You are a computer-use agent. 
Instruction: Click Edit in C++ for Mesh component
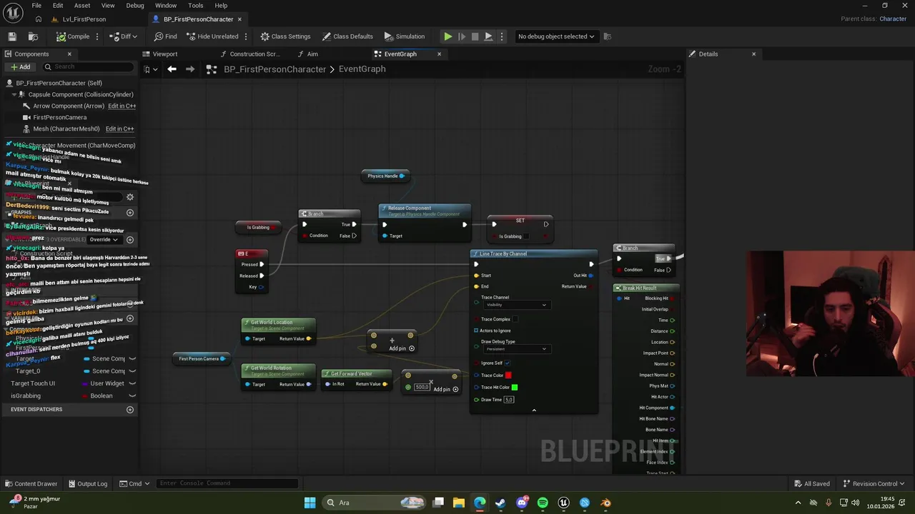point(119,128)
